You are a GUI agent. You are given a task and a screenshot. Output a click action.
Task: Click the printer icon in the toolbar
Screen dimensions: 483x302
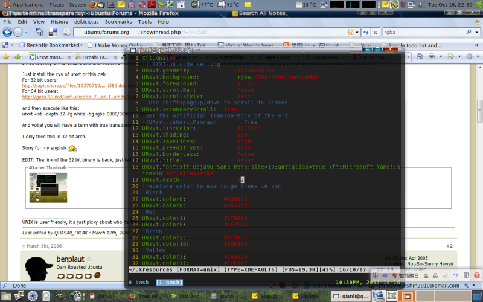[432, 56]
